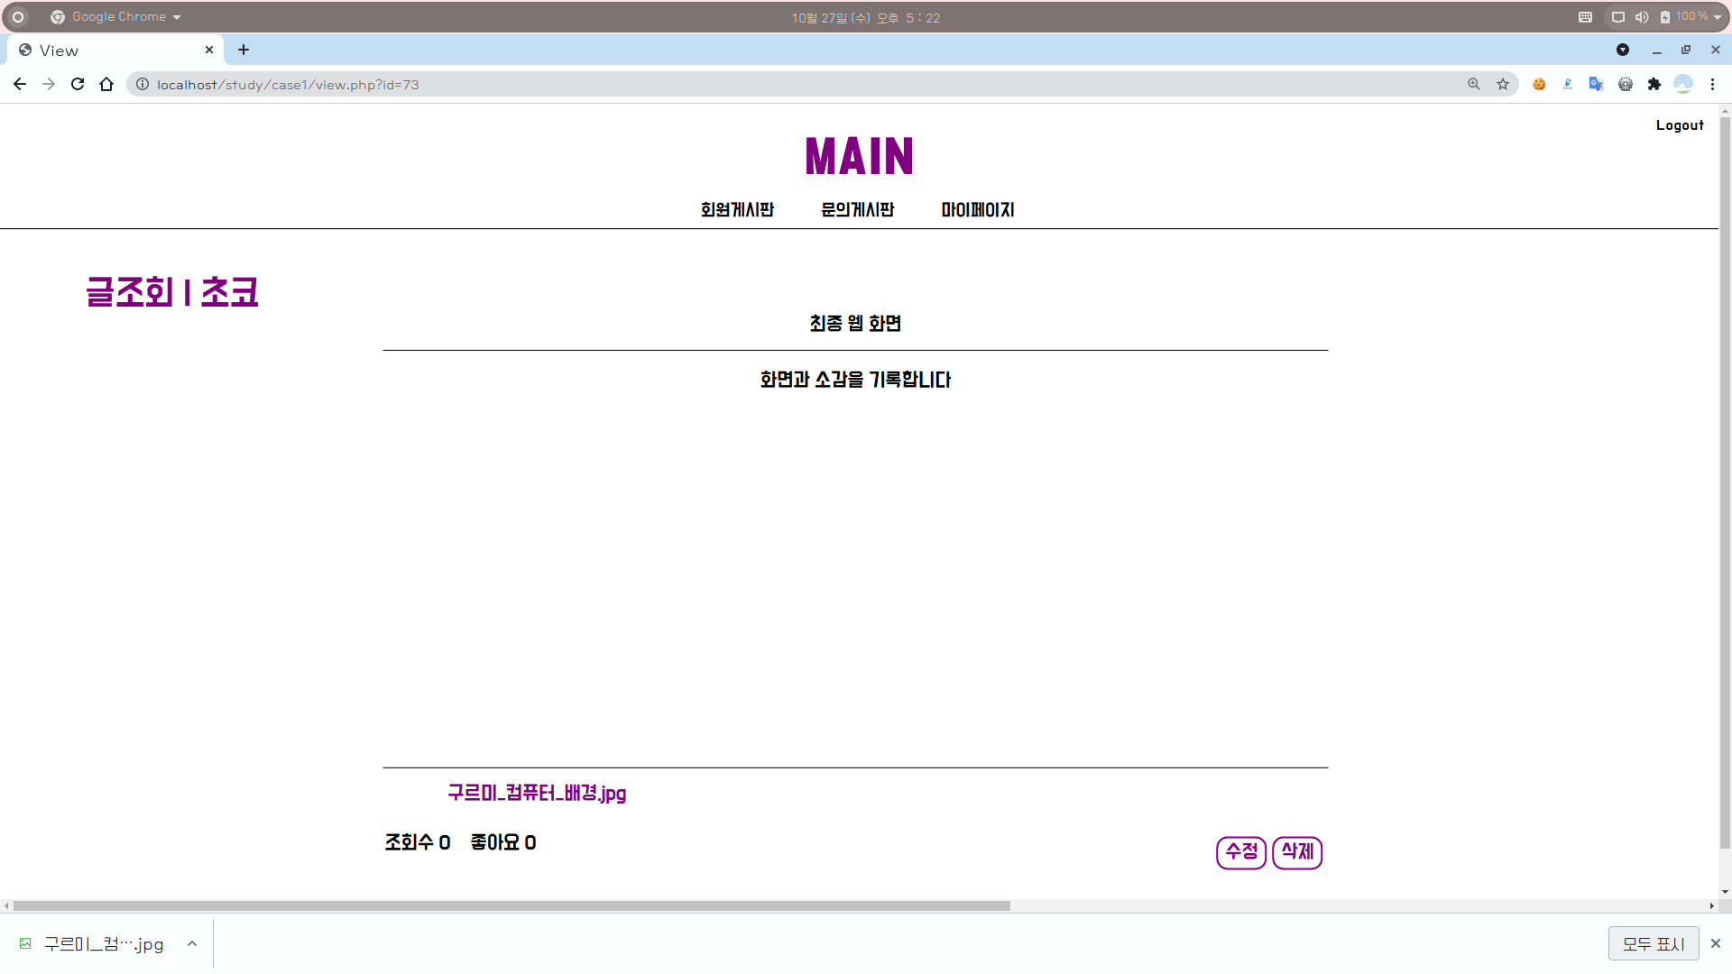This screenshot has height=974, width=1732.
Task: Open the zoom magnifier in address bar
Action: (1474, 84)
